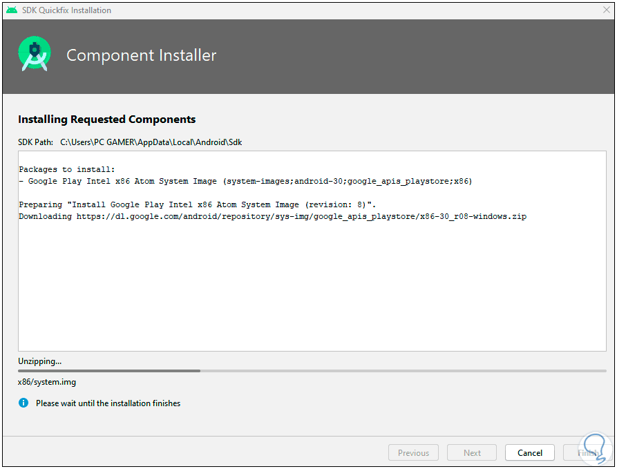Image resolution: width=617 pixels, height=469 pixels.
Task: Click the SDK path value text
Action: [151, 142]
